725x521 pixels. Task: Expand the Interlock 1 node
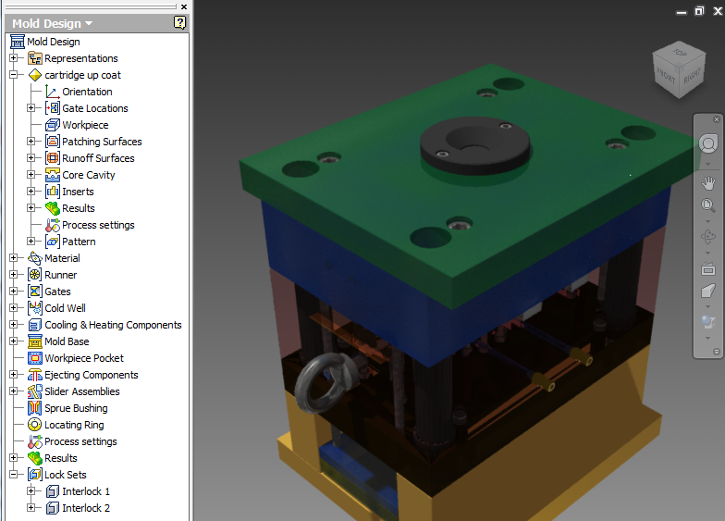point(31,490)
